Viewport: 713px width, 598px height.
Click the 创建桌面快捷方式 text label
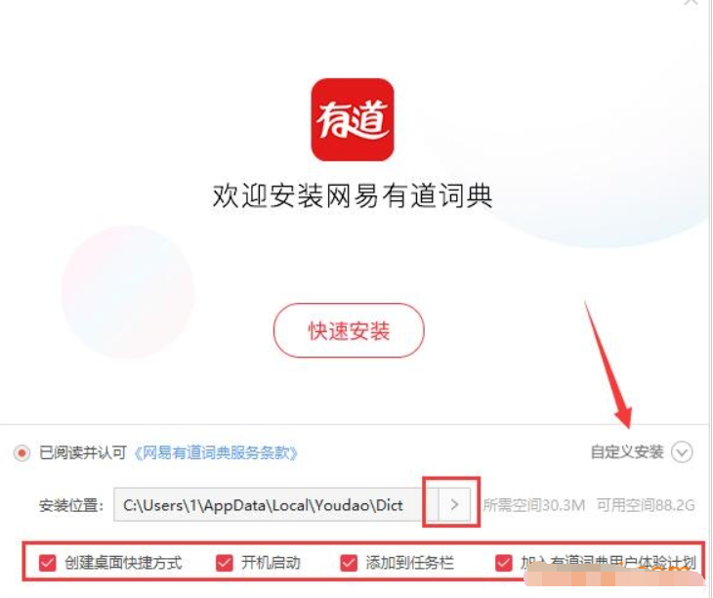(x=123, y=563)
